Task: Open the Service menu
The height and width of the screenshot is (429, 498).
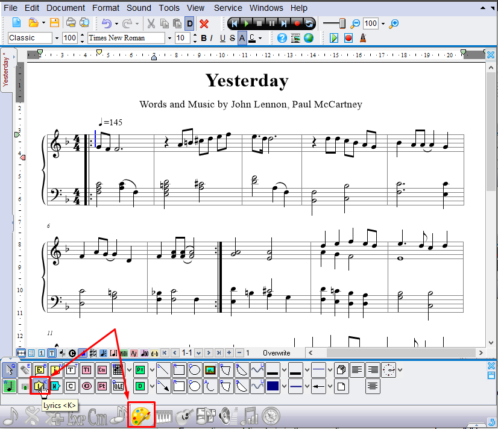Action: [228, 8]
